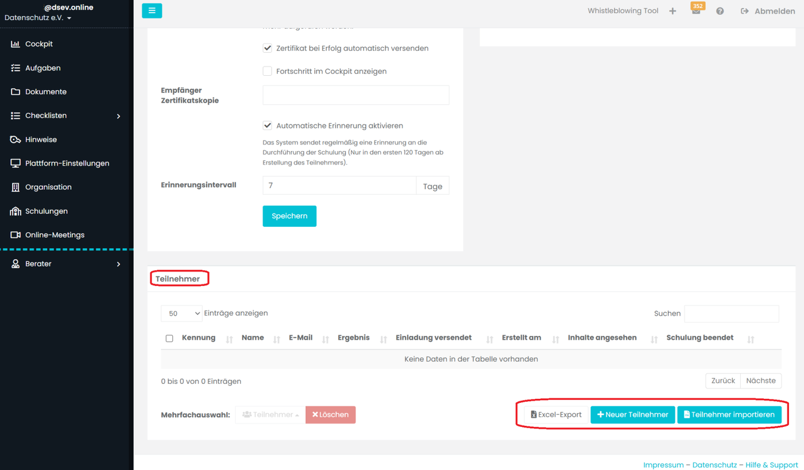Open Cockpit via its chart icon

coord(16,44)
